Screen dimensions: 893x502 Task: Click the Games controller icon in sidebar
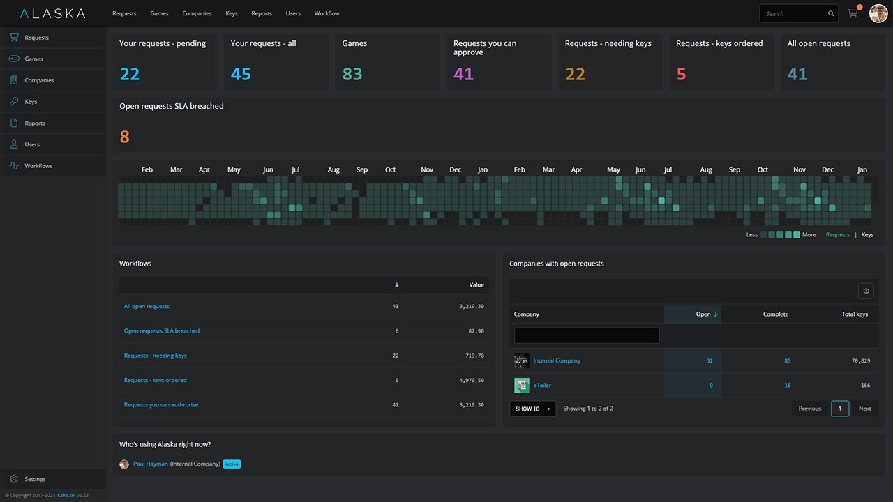coord(14,59)
